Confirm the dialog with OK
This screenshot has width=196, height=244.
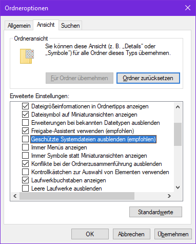pyautogui.click(x=90, y=234)
